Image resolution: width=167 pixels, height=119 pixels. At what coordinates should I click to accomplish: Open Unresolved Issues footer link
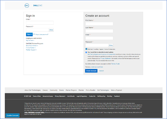pos(48,96)
